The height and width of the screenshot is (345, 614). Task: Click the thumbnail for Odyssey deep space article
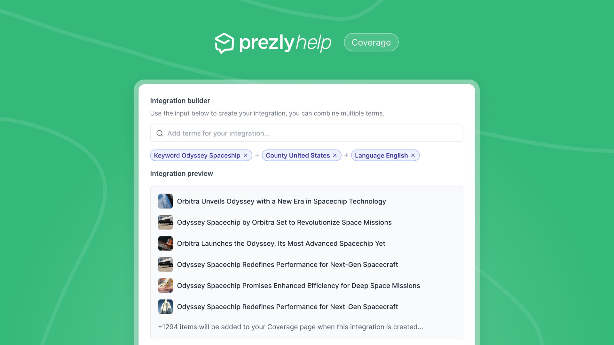166,286
